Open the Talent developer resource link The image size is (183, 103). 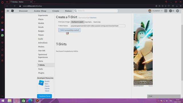click(47, 91)
